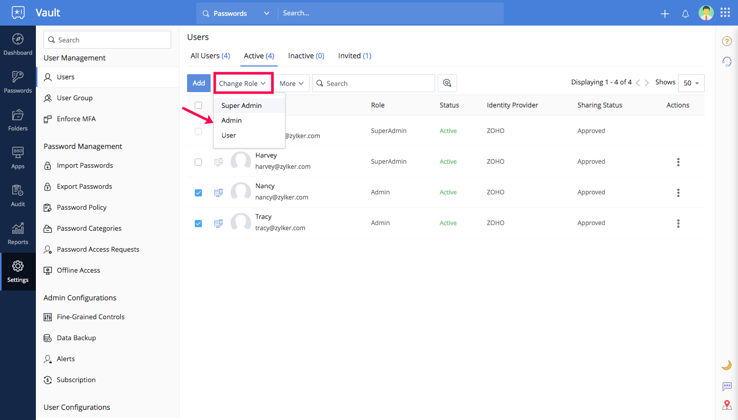Toggle night mode moon icon
The image size is (738, 420).
tap(726, 365)
